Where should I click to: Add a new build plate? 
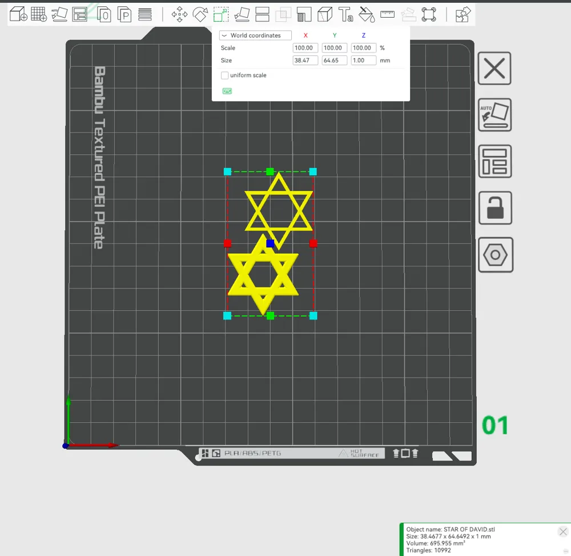point(39,14)
